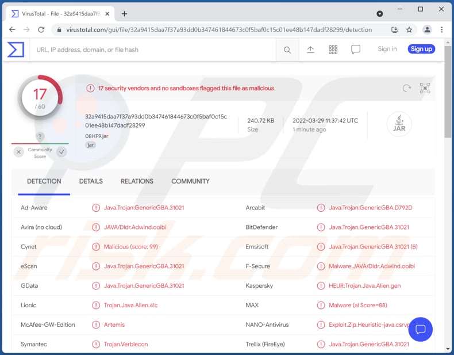Viewport: 454px width, 355px height.
Task: Vote harmless with community check button
Action: pos(61,152)
